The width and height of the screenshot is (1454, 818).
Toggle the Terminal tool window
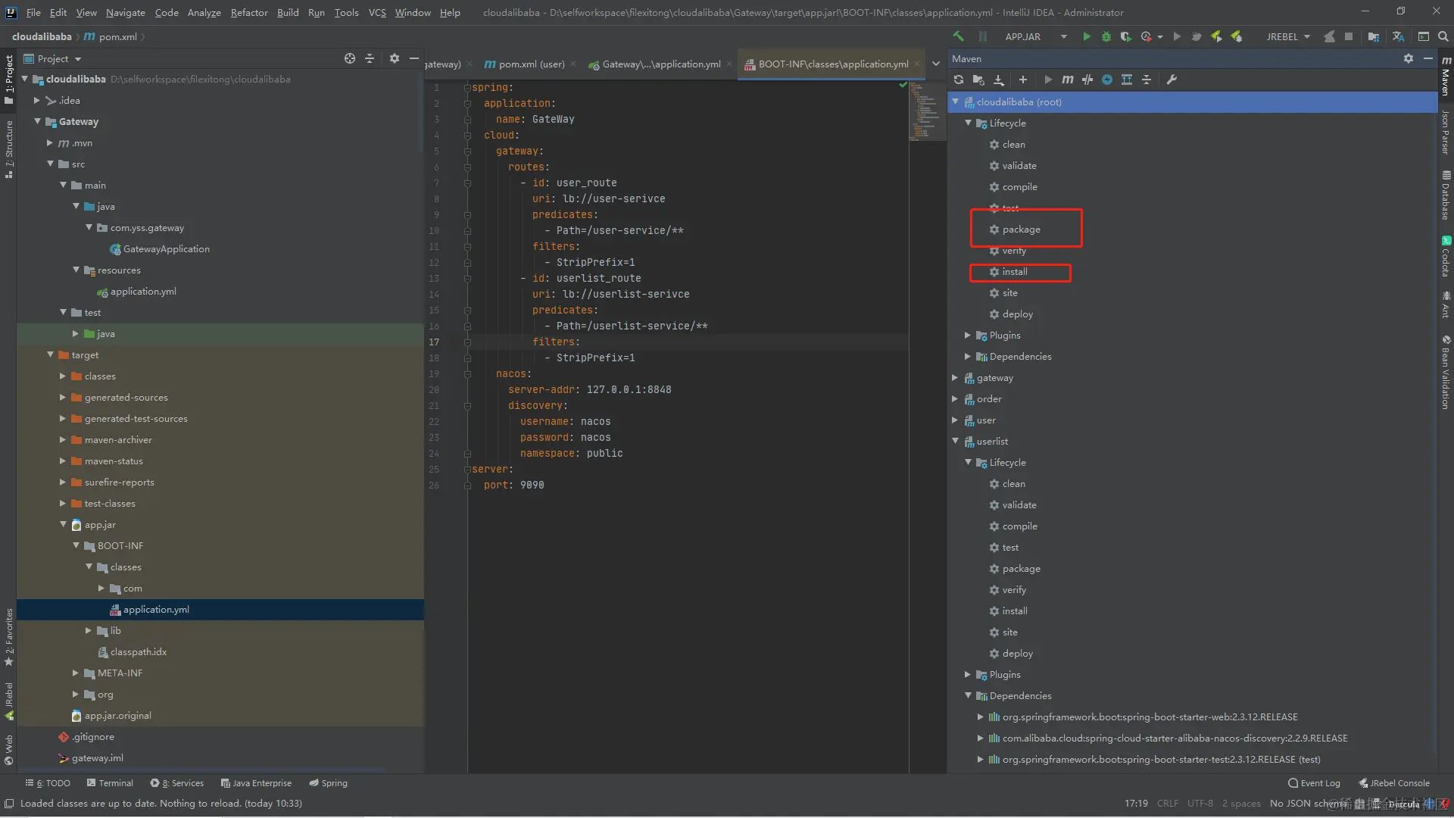(110, 783)
